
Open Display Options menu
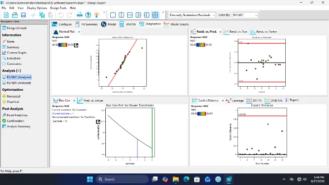pos(37,8)
